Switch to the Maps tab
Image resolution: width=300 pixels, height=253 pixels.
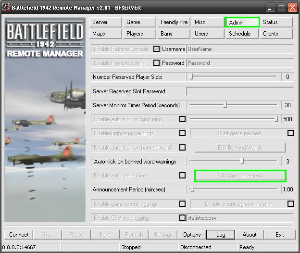pos(105,34)
